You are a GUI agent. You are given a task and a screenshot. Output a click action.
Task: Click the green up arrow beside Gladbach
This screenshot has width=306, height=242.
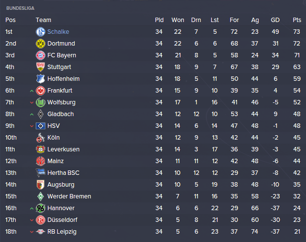[32, 114]
